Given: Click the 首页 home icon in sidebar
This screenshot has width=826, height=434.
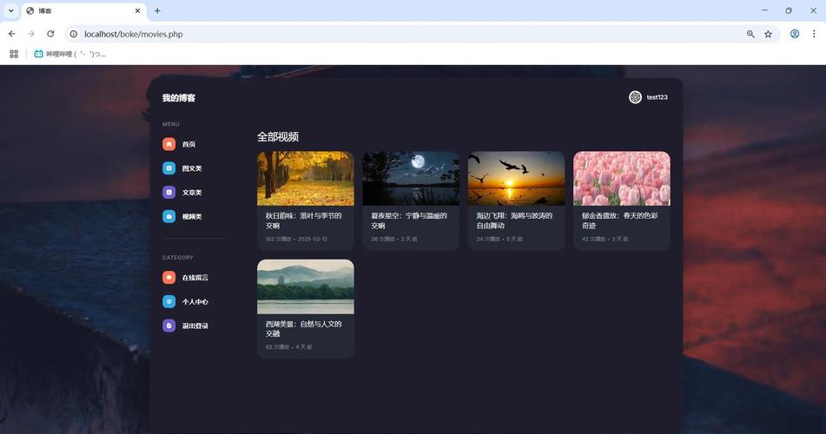Looking at the screenshot, I should 169,144.
